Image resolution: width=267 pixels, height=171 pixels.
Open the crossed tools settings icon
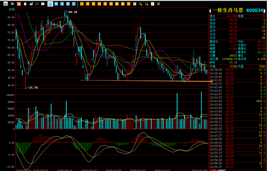(x=158, y=4)
